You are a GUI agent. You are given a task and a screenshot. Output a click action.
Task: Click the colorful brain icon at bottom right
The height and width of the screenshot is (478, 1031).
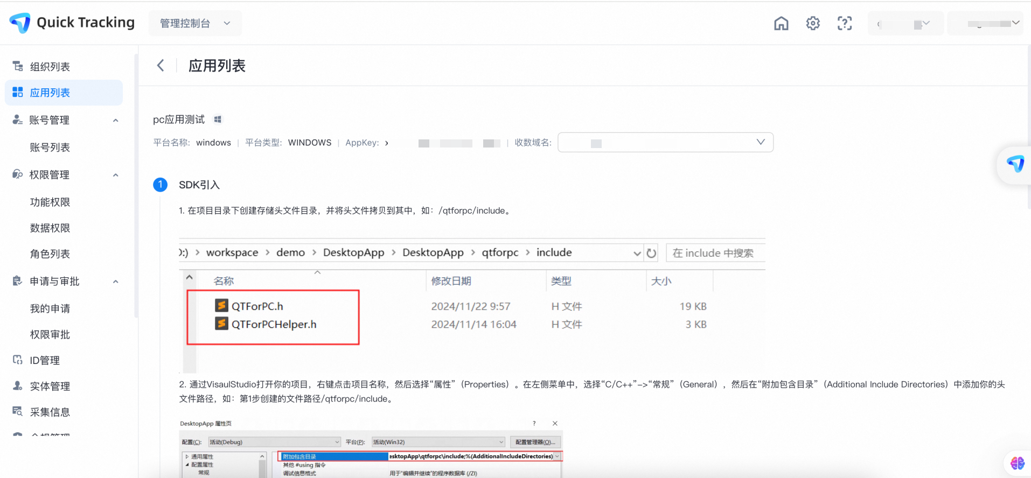point(1018,463)
